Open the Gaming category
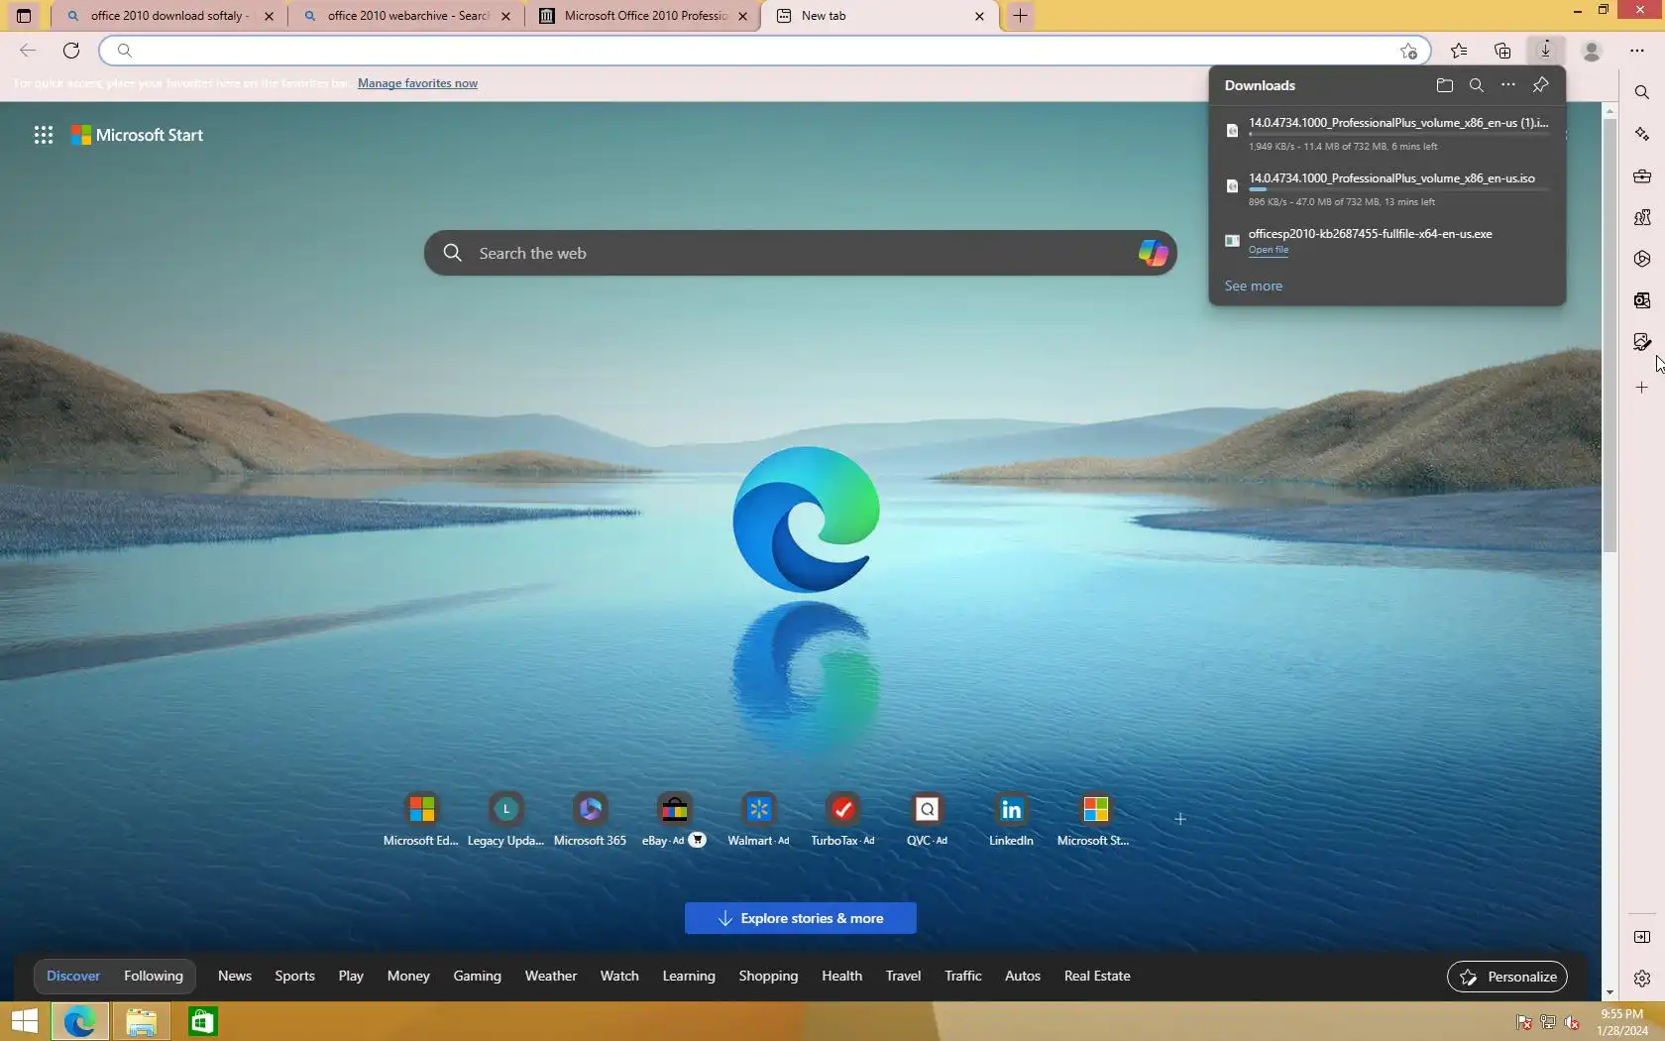1665x1041 pixels. coord(477,976)
